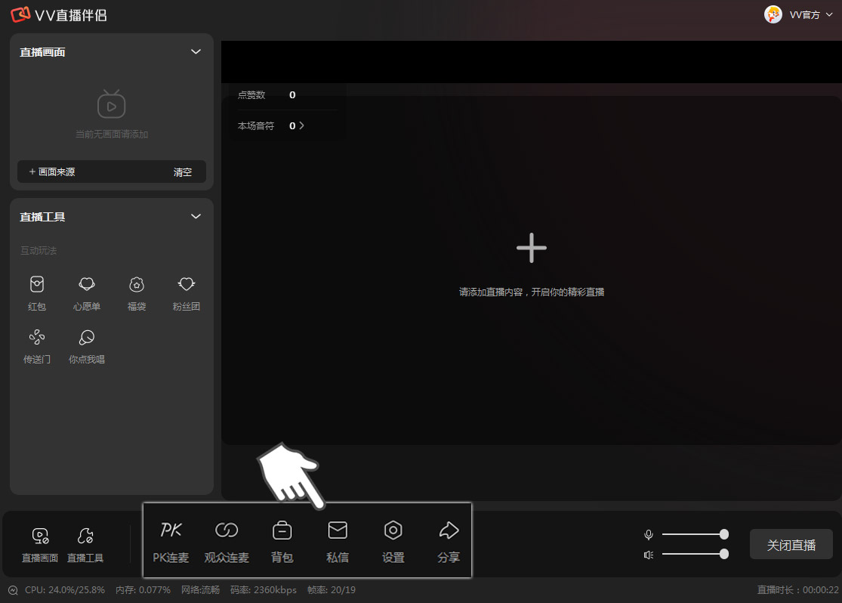This screenshot has height=603, width=842.
Task: Open the 你点我唱 song request tool
Action: pos(87,345)
